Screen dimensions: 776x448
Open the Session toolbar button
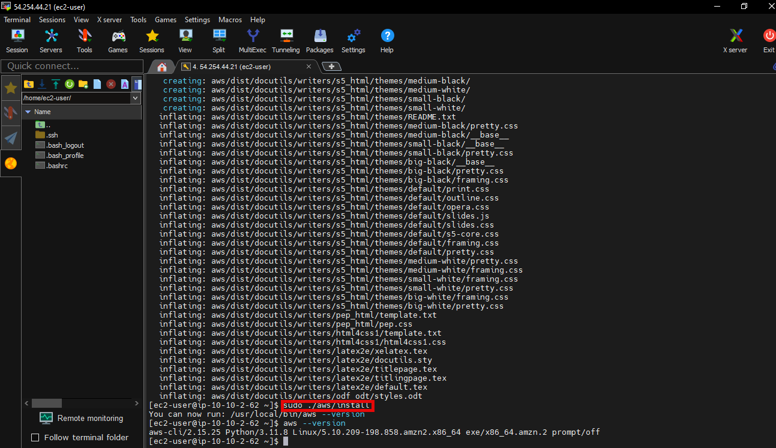tap(17, 41)
